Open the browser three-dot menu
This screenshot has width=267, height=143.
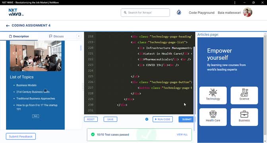[235, 2]
